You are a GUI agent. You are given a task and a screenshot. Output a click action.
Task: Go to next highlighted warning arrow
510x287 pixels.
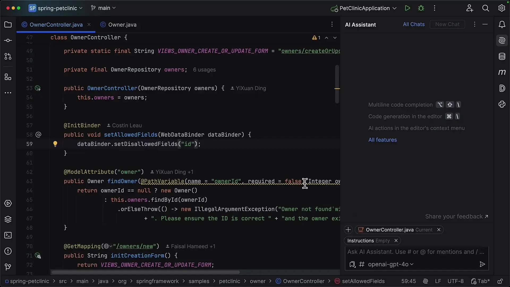click(x=335, y=38)
